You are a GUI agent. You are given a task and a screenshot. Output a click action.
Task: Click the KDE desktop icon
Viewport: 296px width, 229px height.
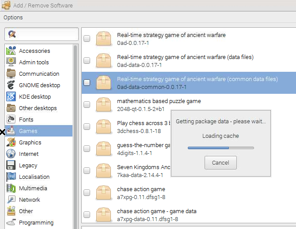tap(11, 96)
